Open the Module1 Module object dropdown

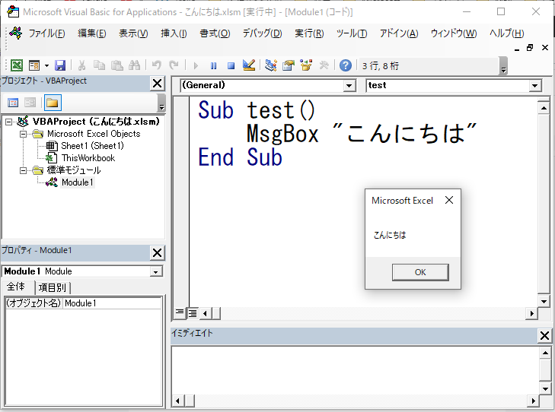pos(156,271)
